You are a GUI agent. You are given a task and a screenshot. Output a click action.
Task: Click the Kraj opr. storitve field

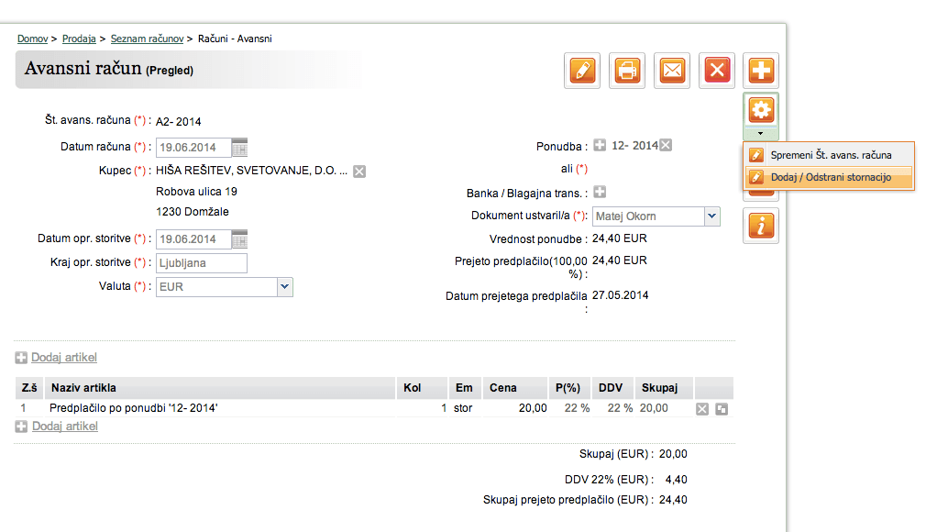[202, 263]
